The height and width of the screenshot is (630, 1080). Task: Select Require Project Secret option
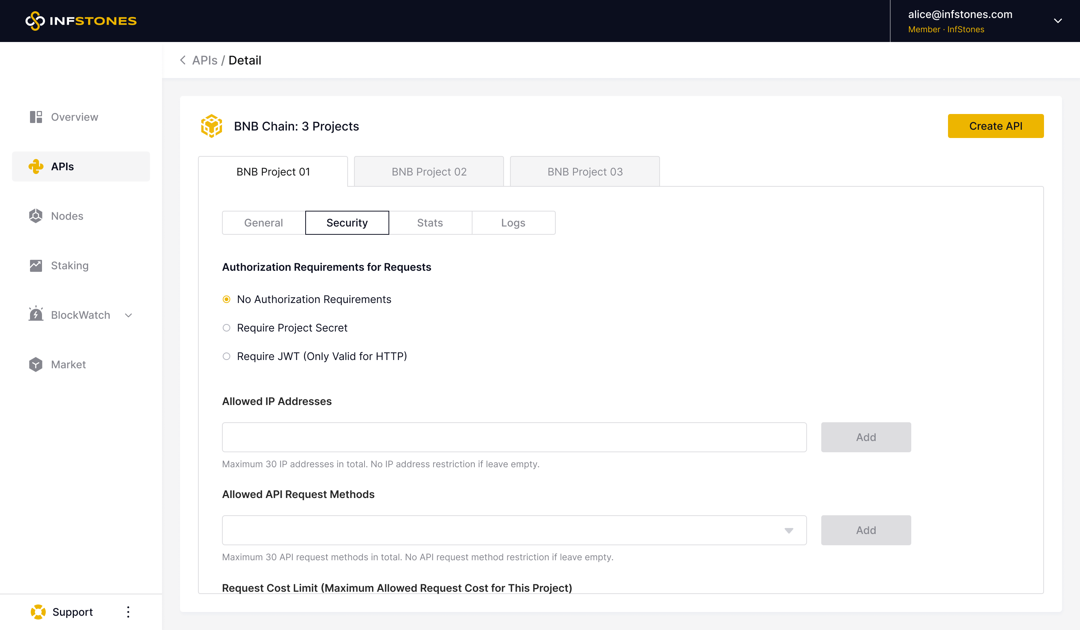click(x=226, y=328)
